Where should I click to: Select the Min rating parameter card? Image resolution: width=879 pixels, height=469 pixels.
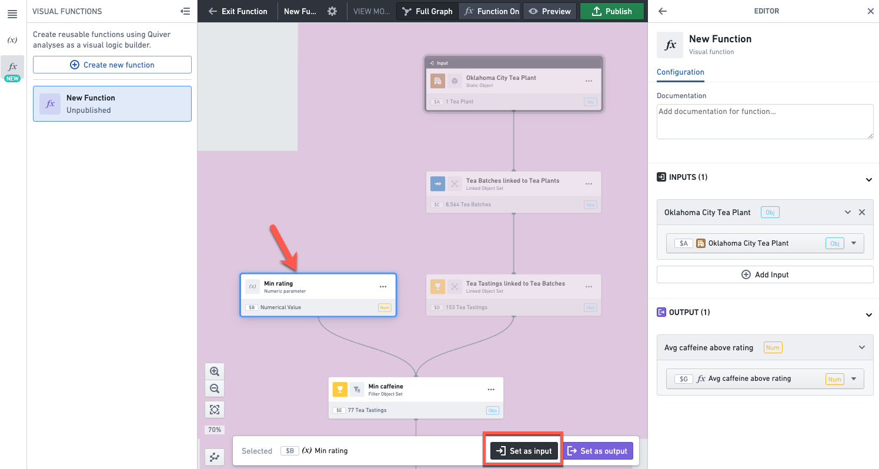(318, 295)
